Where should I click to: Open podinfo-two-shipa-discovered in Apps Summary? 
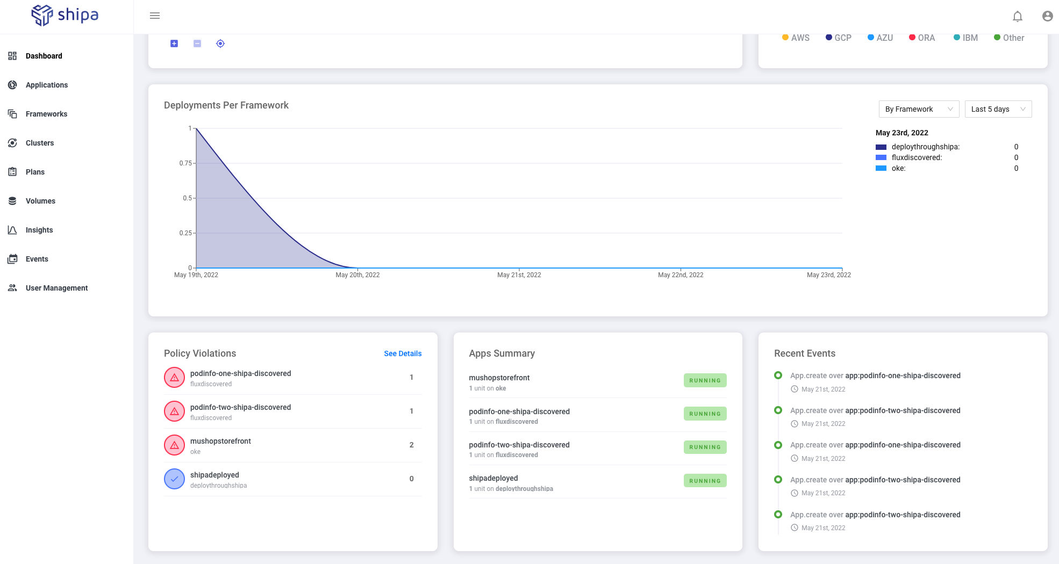pyautogui.click(x=519, y=445)
